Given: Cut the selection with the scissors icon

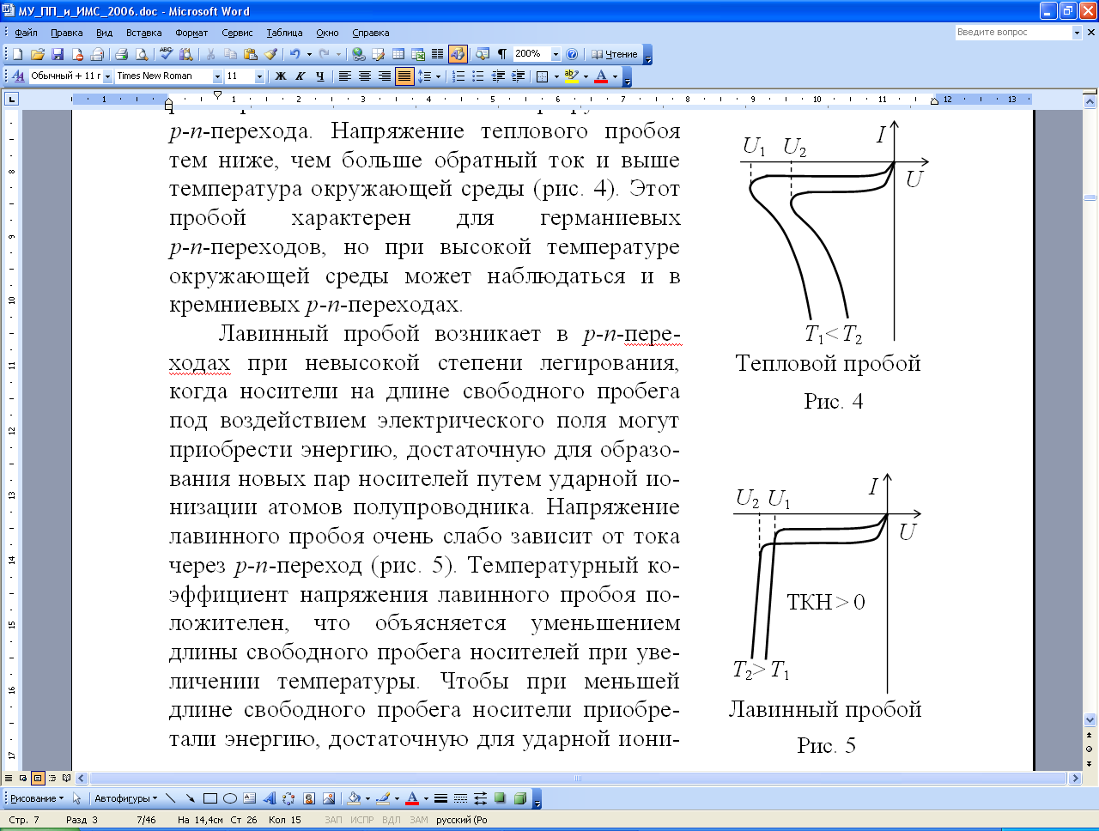Looking at the screenshot, I should [x=210, y=54].
